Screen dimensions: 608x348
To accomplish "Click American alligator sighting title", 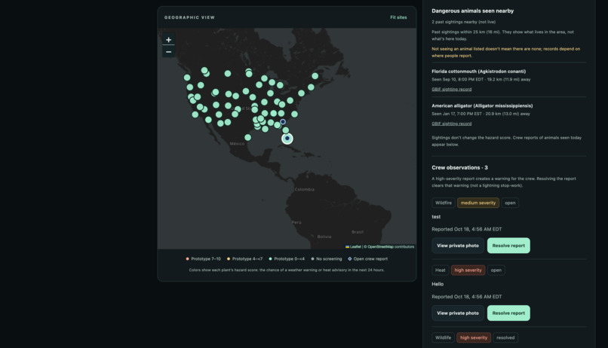I will (482, 105).
